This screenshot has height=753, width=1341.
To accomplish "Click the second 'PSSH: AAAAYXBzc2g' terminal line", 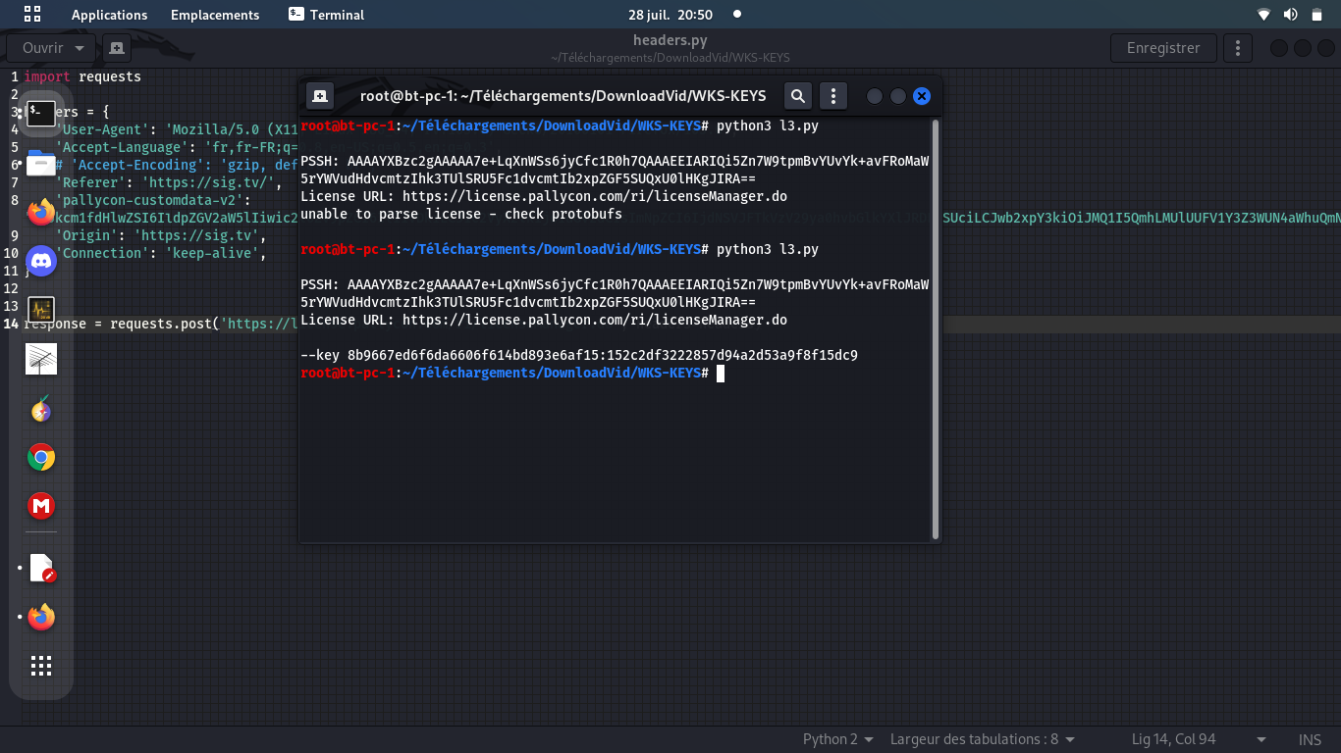I will pos(615,284).
